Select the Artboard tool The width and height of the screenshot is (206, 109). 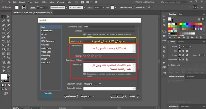point(4,67)
